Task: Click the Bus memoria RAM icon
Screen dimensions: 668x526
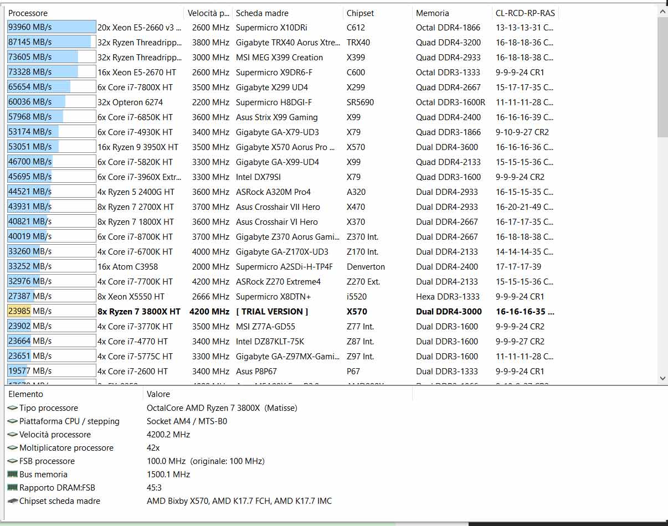Action: tap(12, 475)
